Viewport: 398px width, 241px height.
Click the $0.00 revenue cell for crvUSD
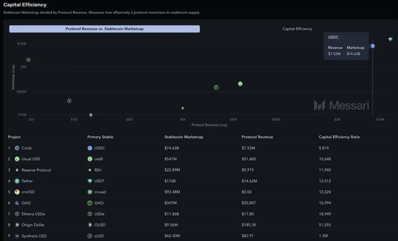tap(247, 192)
